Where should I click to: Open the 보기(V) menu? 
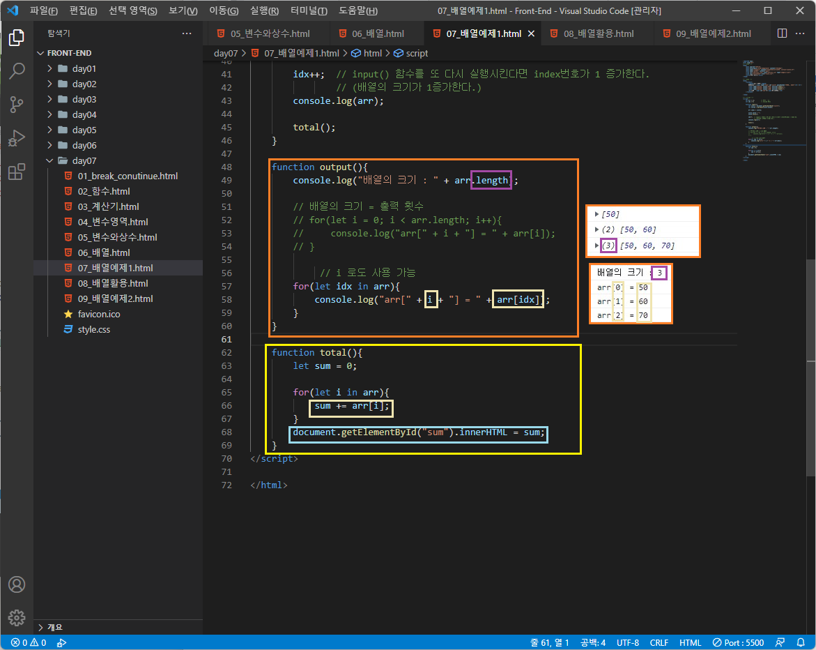[x=183, y=10]
